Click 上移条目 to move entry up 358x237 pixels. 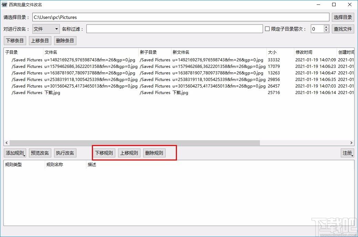pyautogui.click(x=40, y=41)
